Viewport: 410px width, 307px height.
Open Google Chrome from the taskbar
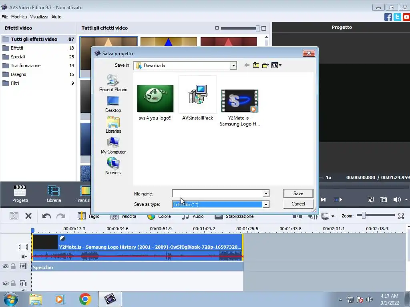point(85,299)
